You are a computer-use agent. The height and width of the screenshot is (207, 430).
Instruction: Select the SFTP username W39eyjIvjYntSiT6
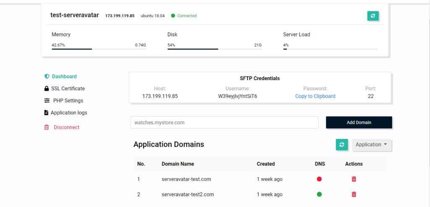238,96
